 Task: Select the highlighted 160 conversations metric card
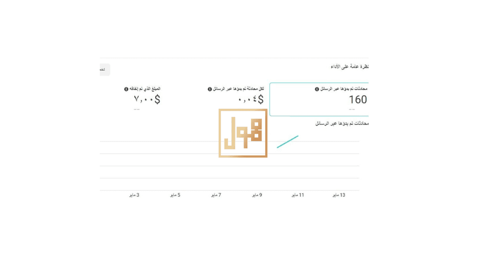coord(319,100)
